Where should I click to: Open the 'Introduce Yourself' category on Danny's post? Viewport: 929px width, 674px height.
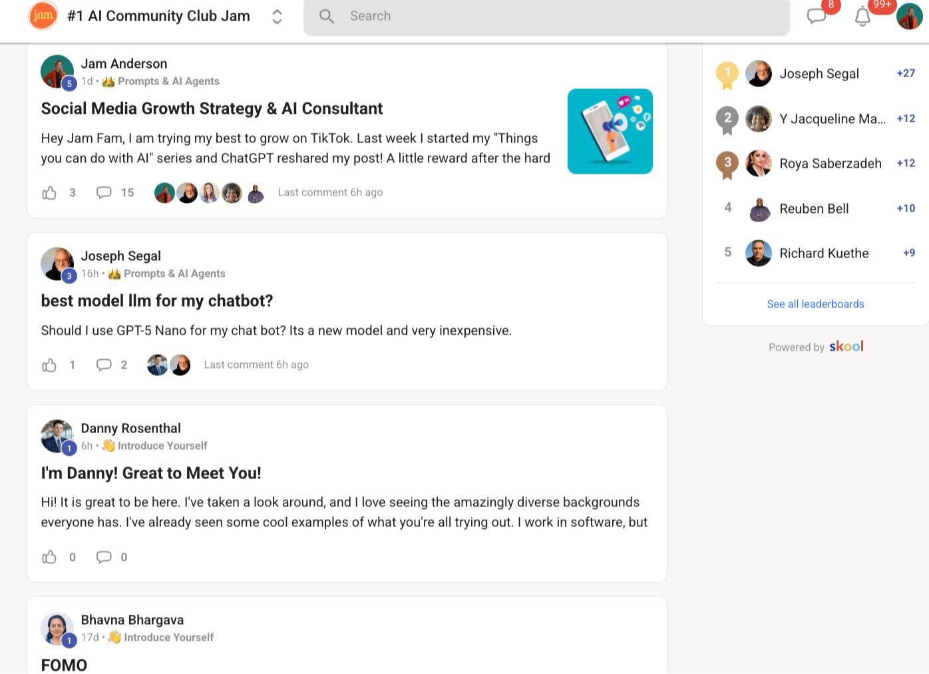point(162,446)
